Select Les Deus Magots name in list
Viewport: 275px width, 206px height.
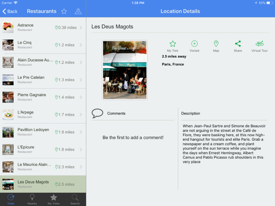[x=33, y=182]
